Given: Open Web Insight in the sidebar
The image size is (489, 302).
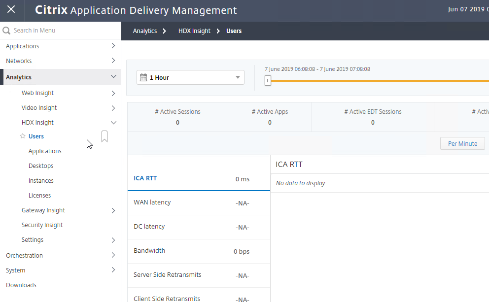Looking at the screenshot, I should click(x=37, y=93).
